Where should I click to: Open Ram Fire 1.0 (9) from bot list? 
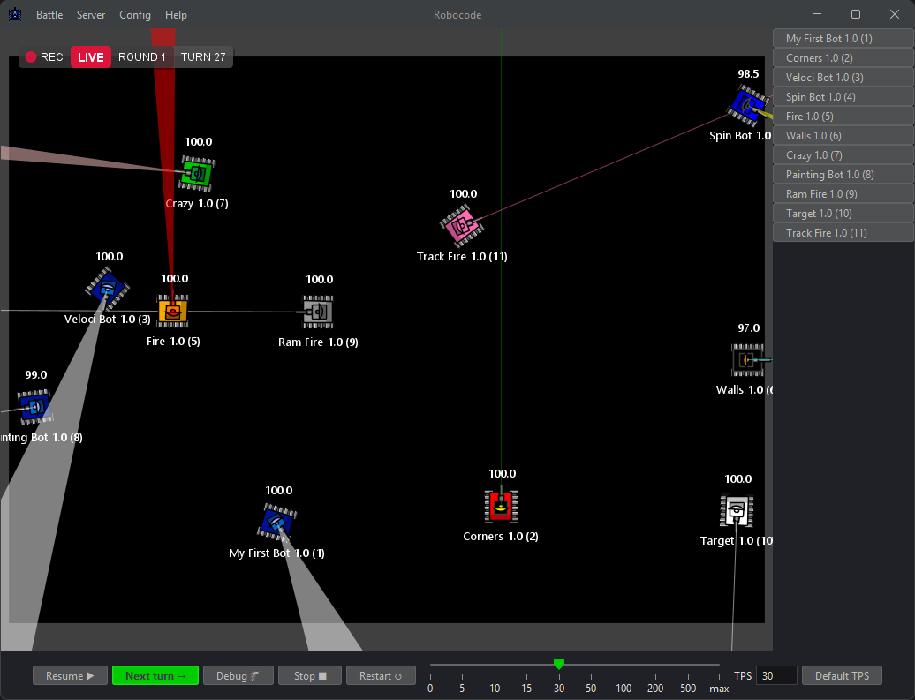click(x=843, y=193)
